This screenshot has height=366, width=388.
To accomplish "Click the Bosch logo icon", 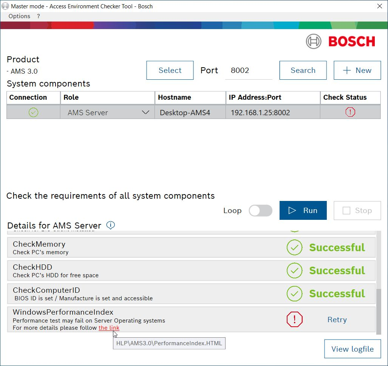I will [x=313, y=41].
